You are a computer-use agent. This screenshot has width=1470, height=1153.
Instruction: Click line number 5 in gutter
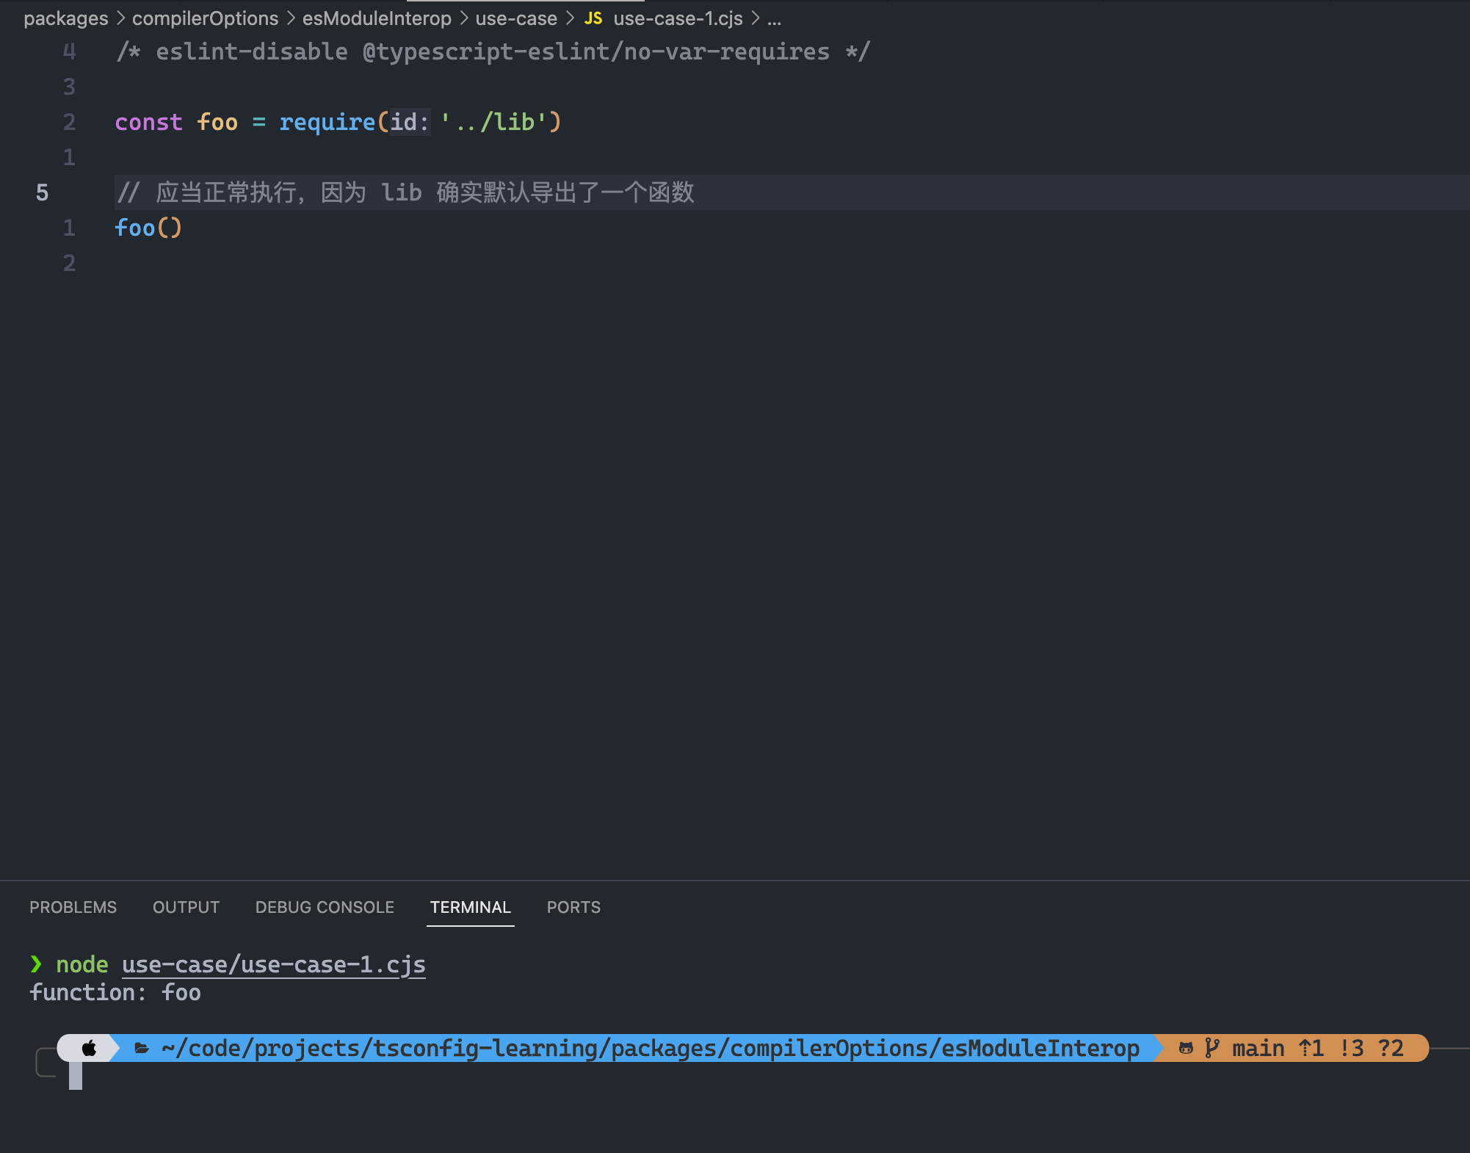pos(42,192)
